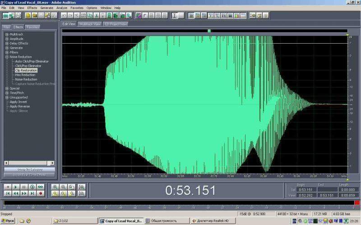Screen dimensions: 361x225
Task: Open the Effects menu in menu bar
Action: point(32,8)
